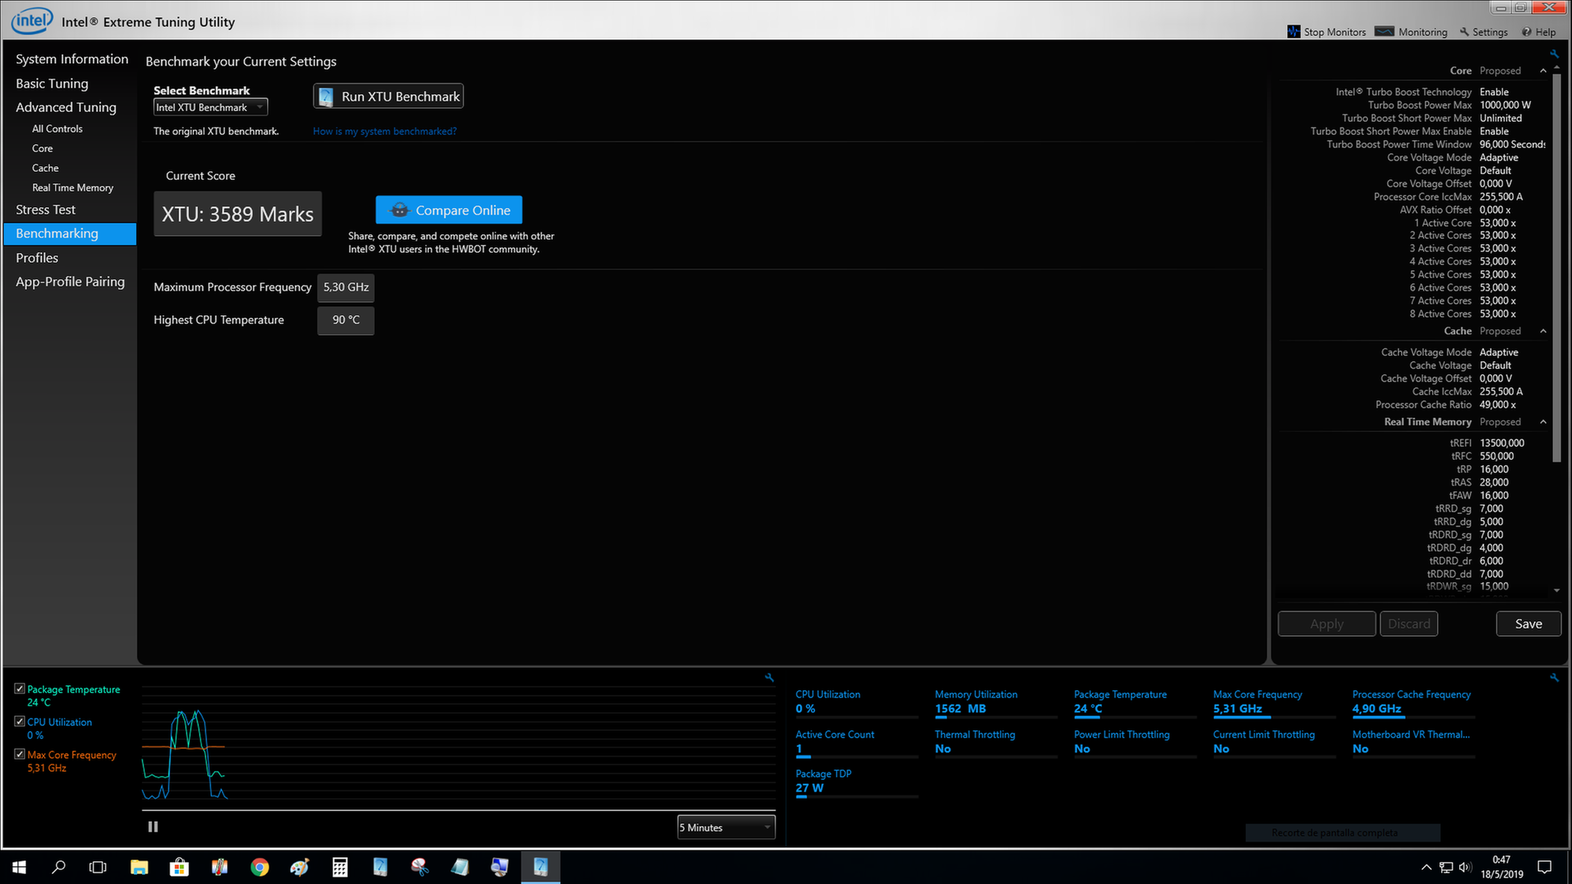Click the Stop Monitors waveform icon
The width and height of the screenshot is (1572, 884).
tap(1294, 32)
